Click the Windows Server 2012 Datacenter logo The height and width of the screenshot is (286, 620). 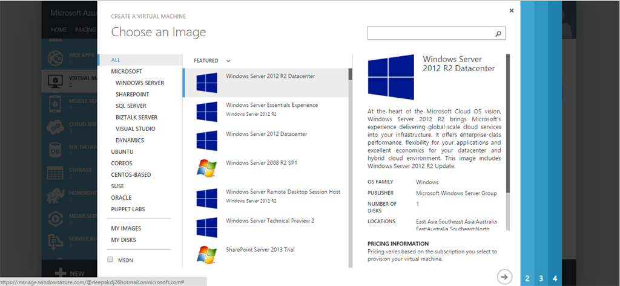click(207, 141)
